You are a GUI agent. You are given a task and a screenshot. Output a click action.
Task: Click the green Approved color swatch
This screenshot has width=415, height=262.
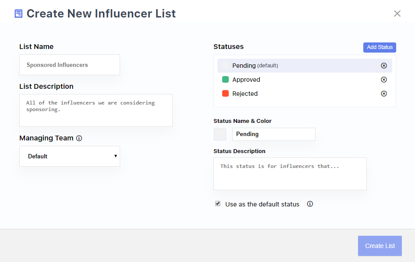(x=225, y=80)
